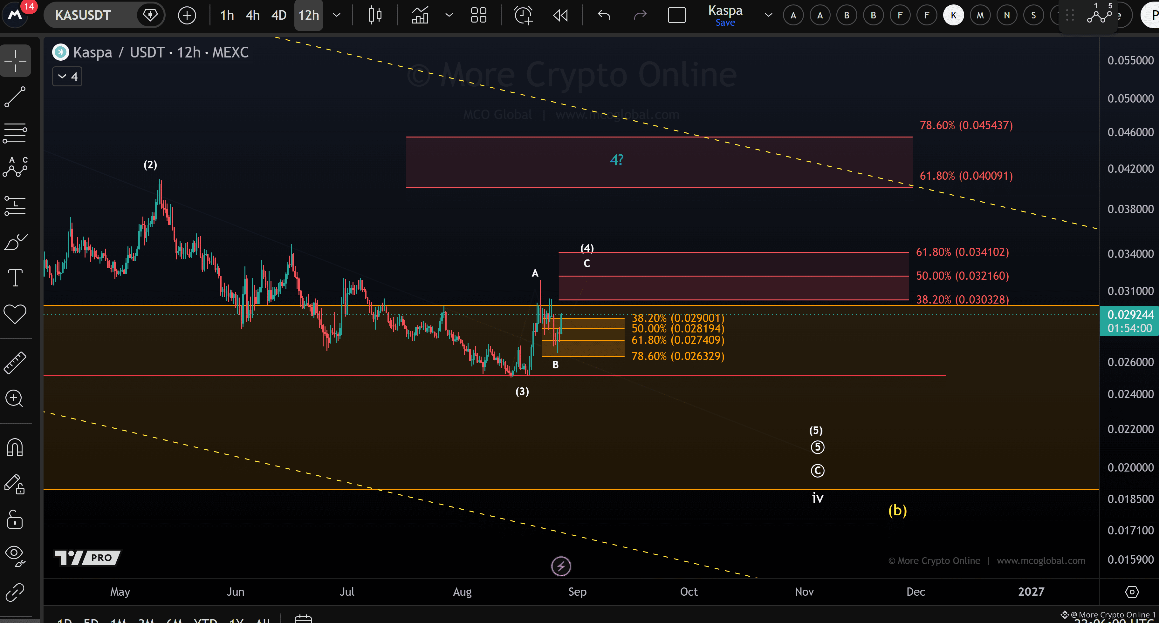The width and height of the screenshot is (1159, 623).
Task: Open the Fibonacci and Gann tools
Action: click(x=15, y=133)
